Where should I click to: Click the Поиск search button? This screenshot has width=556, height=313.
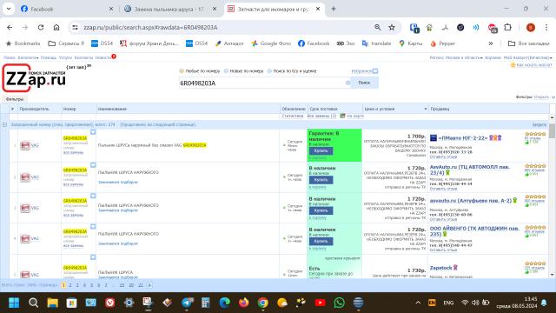click(364, 83)
